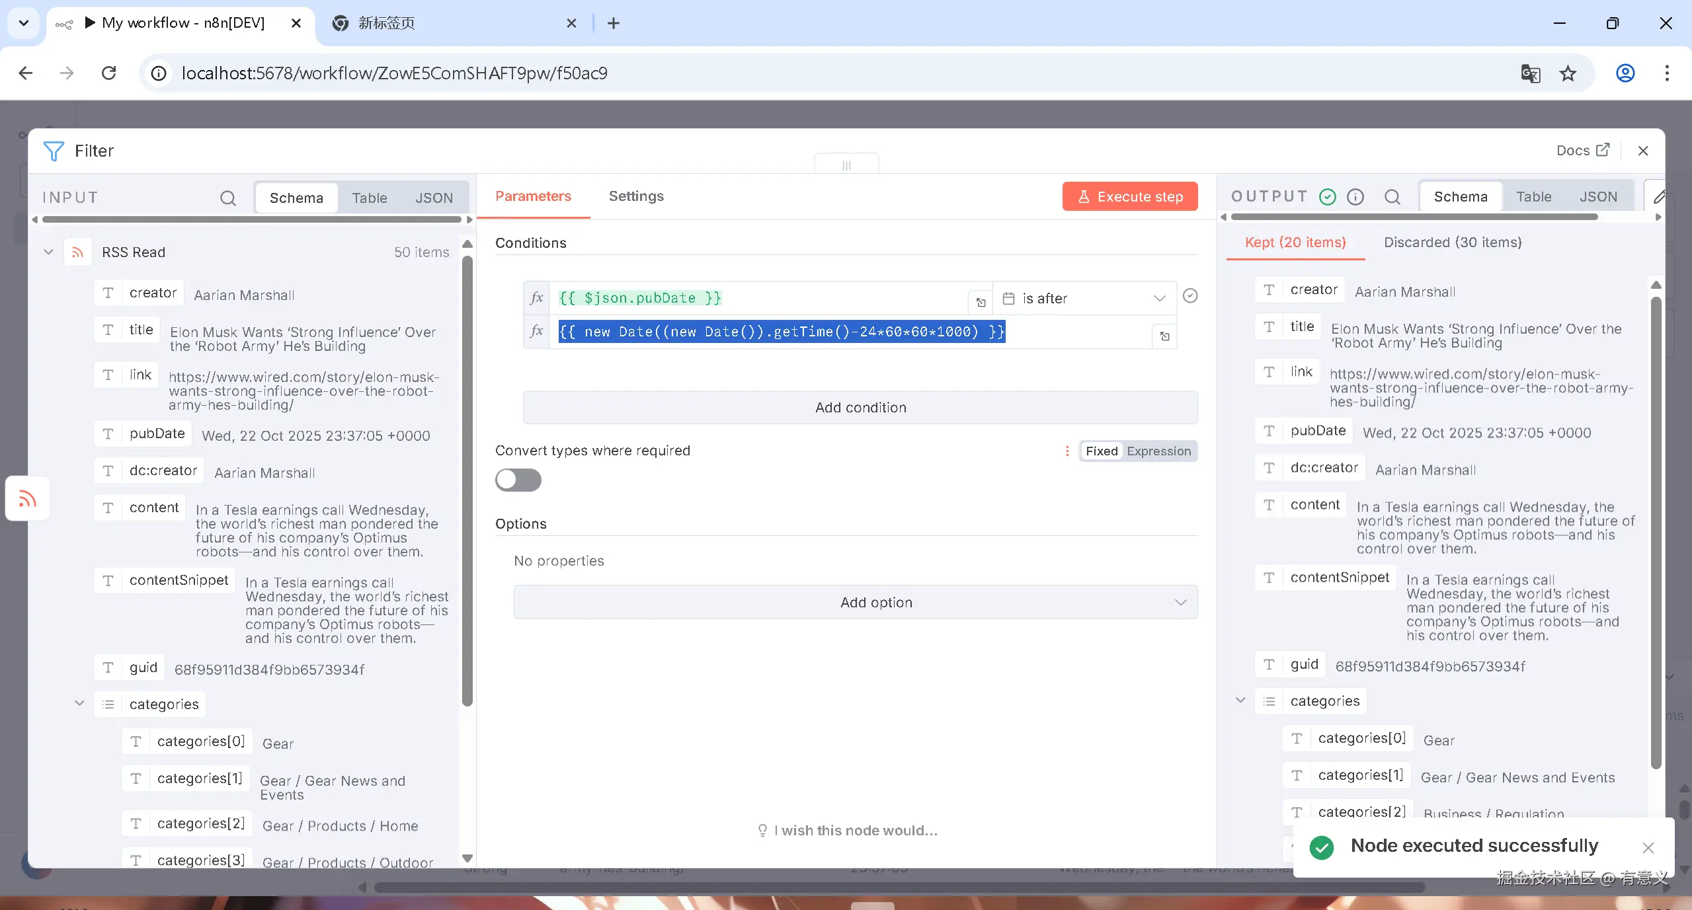The height and width of the screenshot is (910, 1692).
Task: Open expression editor for pubDate field
Action: (x=981, y=303)
